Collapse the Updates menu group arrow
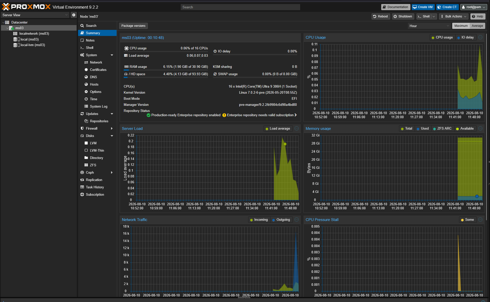Screen dimensions: 490x302 [x=112, y=114]
